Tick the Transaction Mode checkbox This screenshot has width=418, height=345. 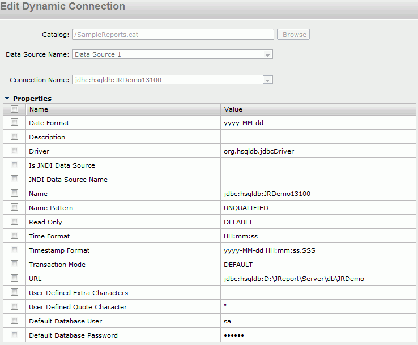(14, 264)
